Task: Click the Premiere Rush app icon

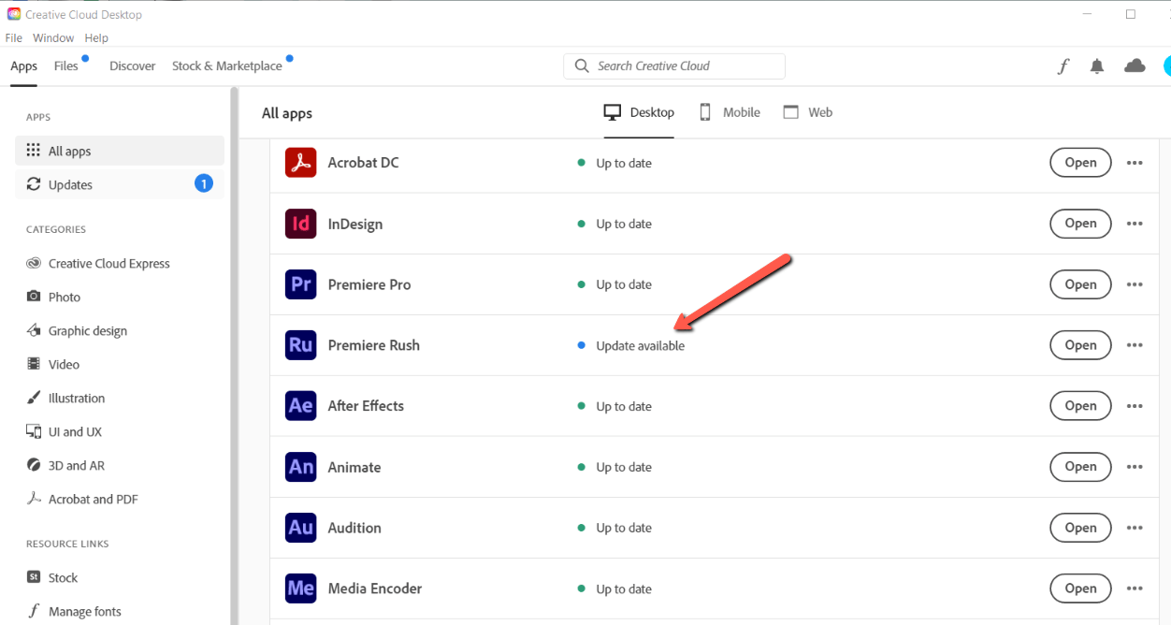Action: pyautogui.click(x=301, y=345)
